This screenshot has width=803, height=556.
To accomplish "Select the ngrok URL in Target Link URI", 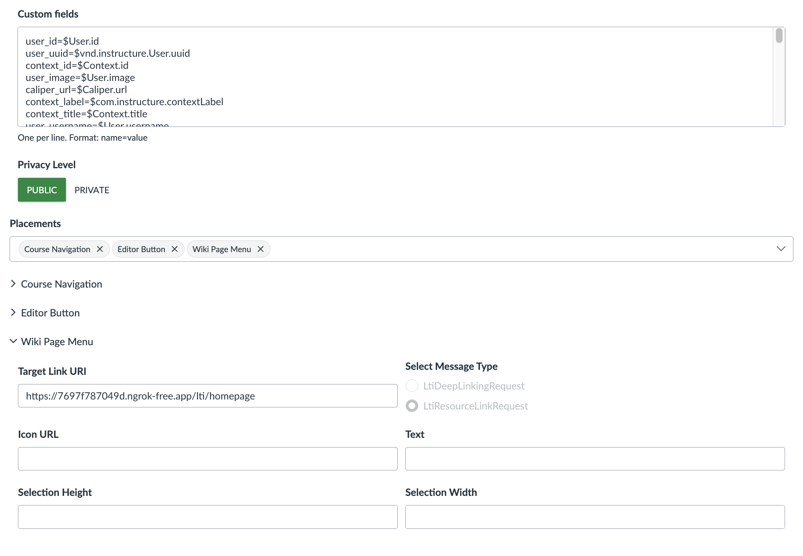I will click(141, 395).
